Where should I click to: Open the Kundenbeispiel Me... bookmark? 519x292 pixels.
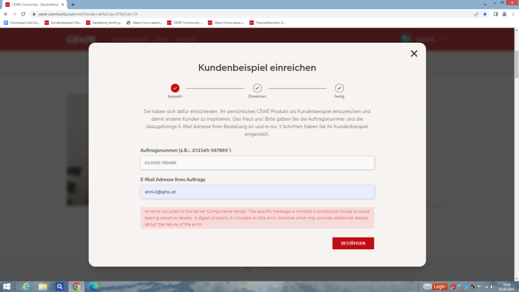(x=63, y=23)
